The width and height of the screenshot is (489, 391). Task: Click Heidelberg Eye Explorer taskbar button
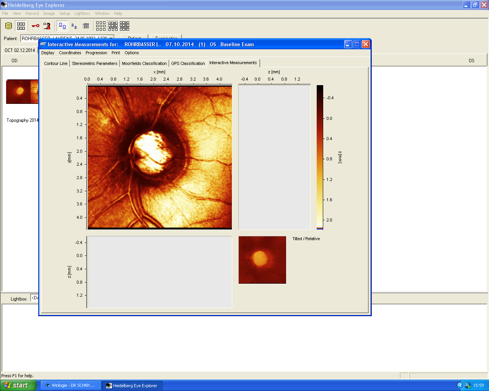pyautogui.click(x=133, y=385)
